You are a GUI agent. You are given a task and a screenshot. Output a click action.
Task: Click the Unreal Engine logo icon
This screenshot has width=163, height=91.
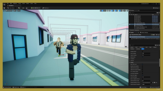tap(4, 5)
